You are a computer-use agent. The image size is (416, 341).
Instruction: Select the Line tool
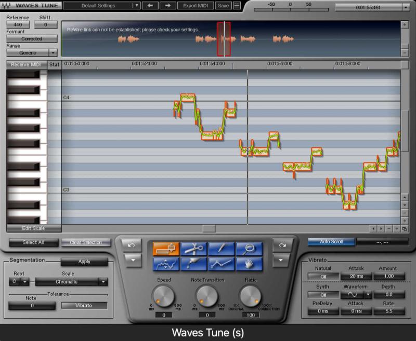point(222,264)
